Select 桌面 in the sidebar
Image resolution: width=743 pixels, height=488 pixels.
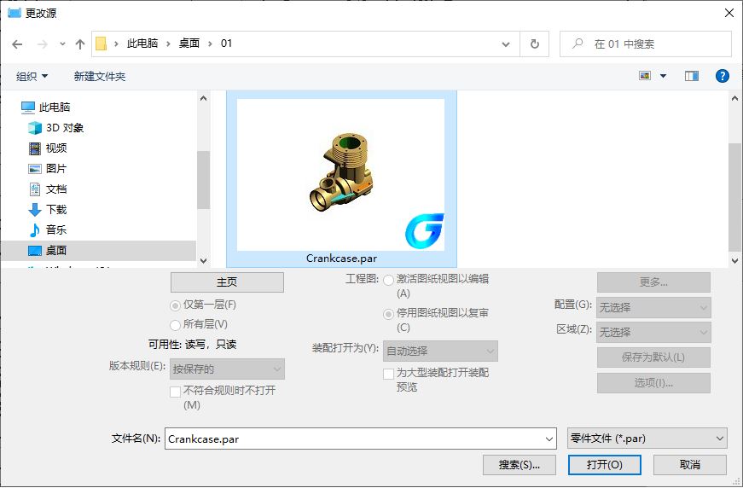(99, 251)
